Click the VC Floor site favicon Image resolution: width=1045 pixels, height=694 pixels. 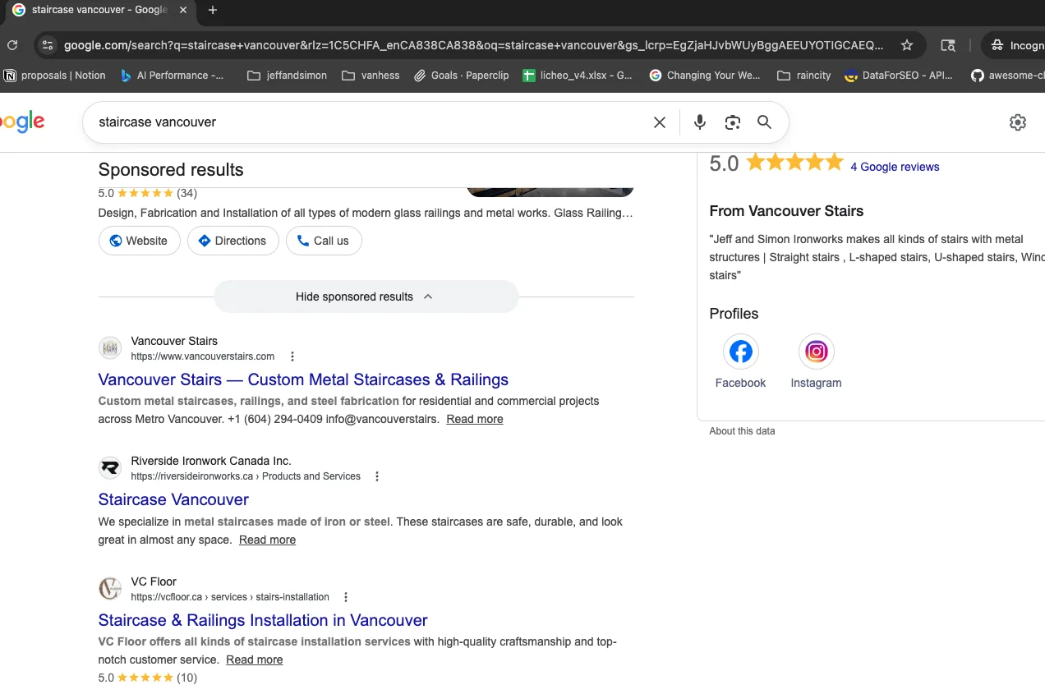tap(109, 589)
